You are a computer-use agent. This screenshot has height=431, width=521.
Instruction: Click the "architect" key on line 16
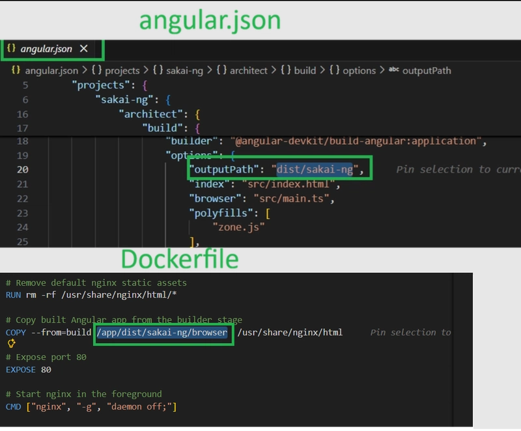click(151, 114)
